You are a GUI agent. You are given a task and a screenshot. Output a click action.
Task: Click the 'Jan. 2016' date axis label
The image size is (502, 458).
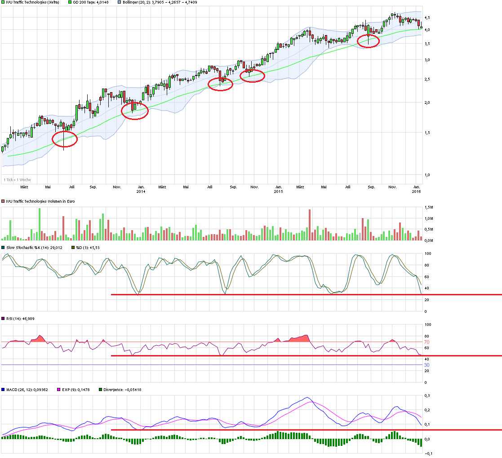[x=416, y=188]
